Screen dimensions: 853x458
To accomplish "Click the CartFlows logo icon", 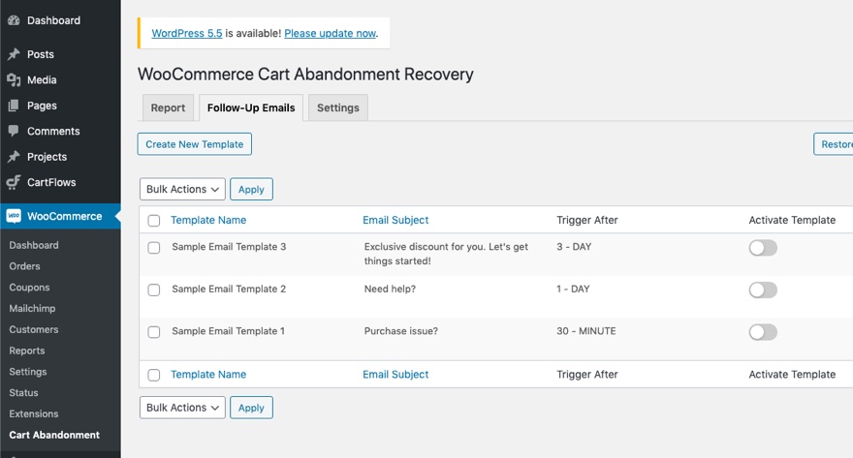I will pyautogui.click(x=14, y=182).
